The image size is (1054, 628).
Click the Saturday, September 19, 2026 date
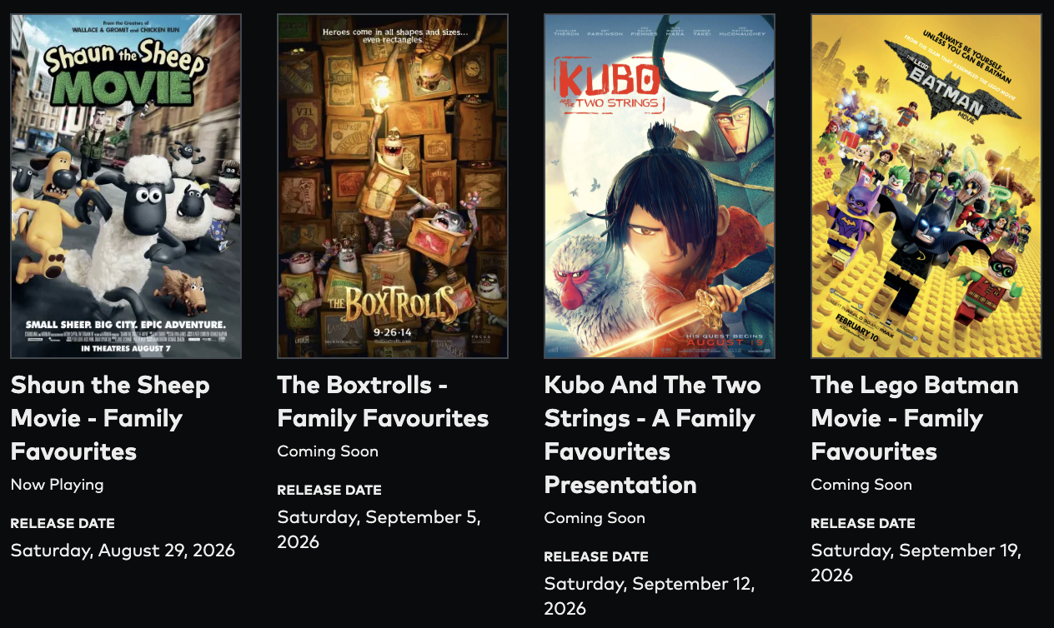tap(916, 563)
